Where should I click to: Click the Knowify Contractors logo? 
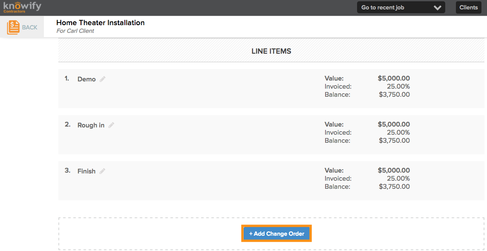tap(22, 7)
